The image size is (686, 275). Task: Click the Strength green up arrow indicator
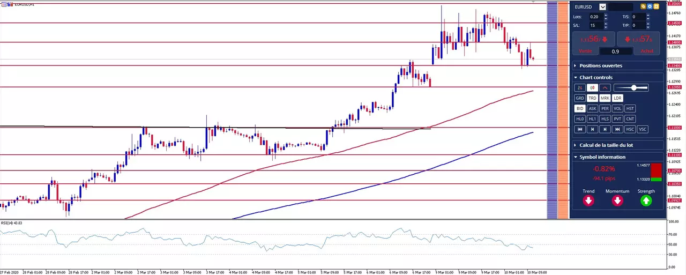click(646, 200)
